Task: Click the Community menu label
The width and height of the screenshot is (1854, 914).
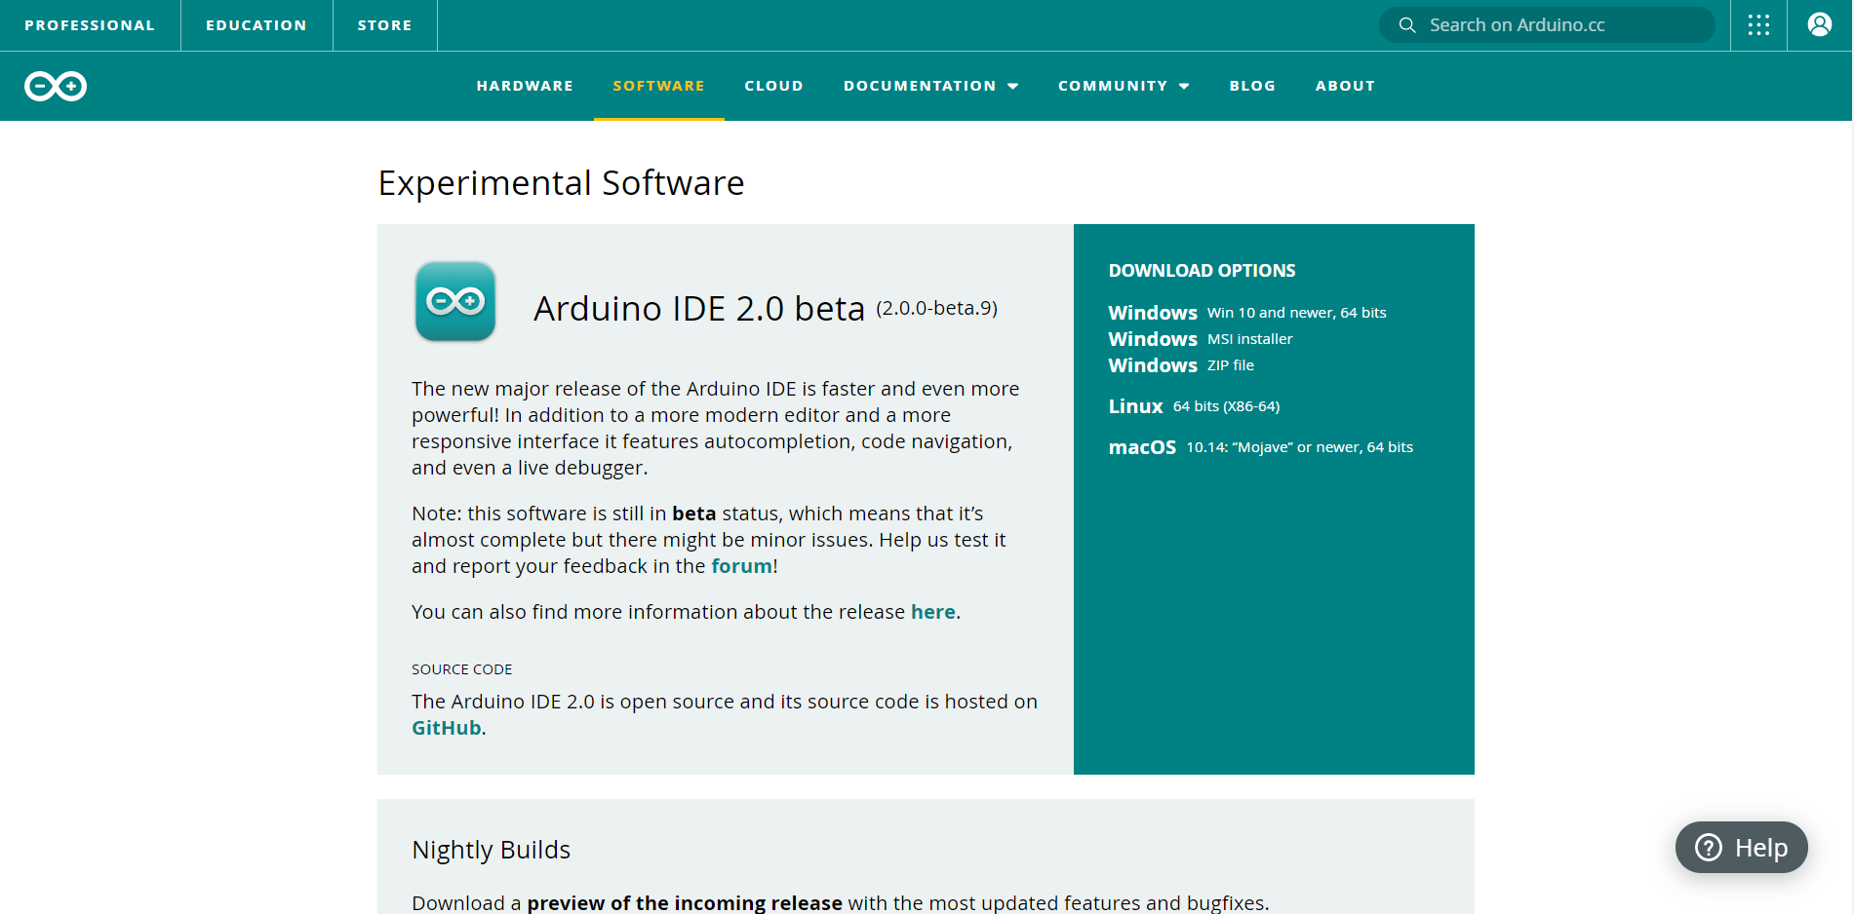Action: point(1113,86)
